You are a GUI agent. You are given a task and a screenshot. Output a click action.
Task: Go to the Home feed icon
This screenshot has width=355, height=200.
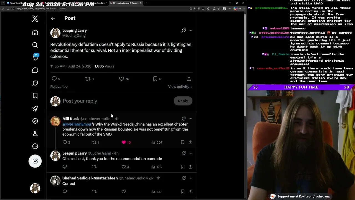[35, 32]
